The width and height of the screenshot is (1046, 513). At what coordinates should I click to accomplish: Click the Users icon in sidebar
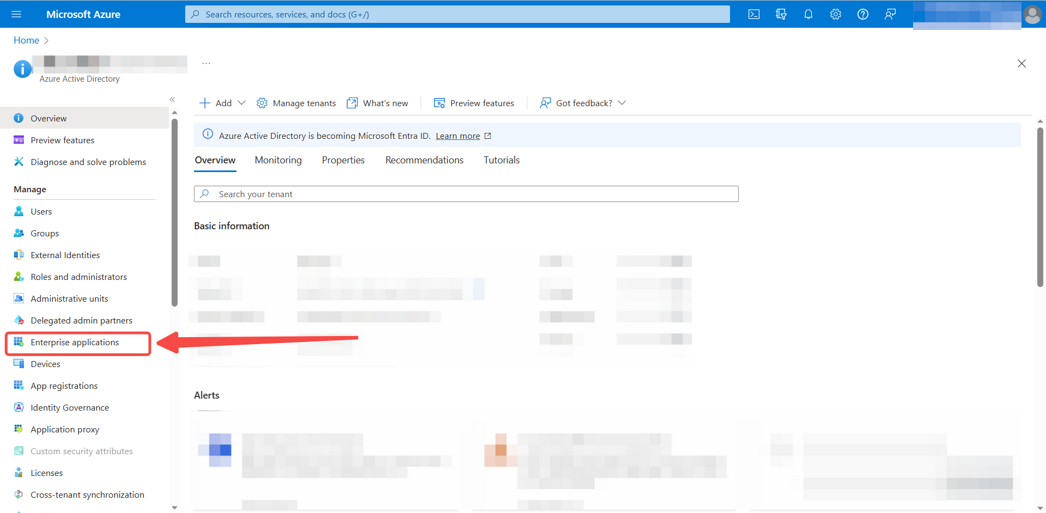coord(19,211)
